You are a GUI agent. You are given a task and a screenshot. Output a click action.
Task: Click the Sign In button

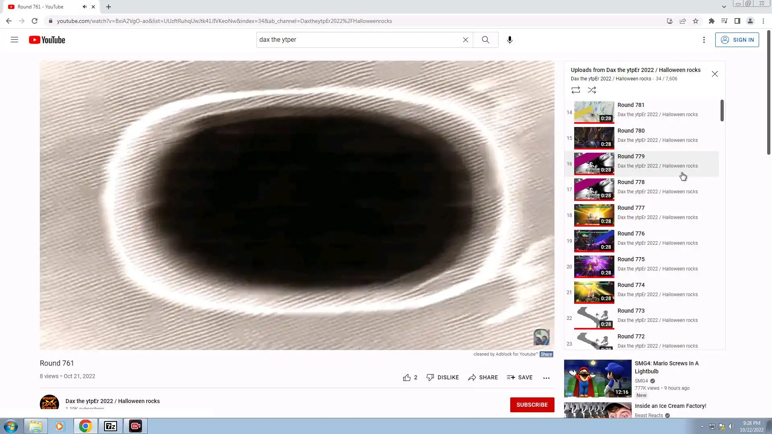tap(737, 40)
